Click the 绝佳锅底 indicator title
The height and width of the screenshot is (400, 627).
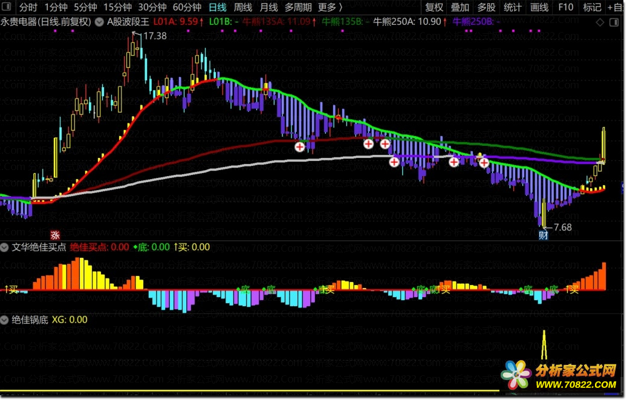tap(30, 320)
